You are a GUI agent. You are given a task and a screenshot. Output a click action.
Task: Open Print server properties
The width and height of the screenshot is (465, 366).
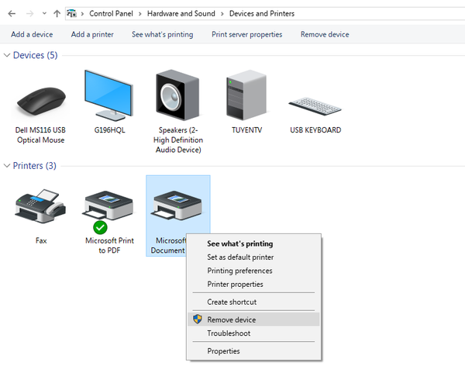pyautogui.click(x=246, y=34)
